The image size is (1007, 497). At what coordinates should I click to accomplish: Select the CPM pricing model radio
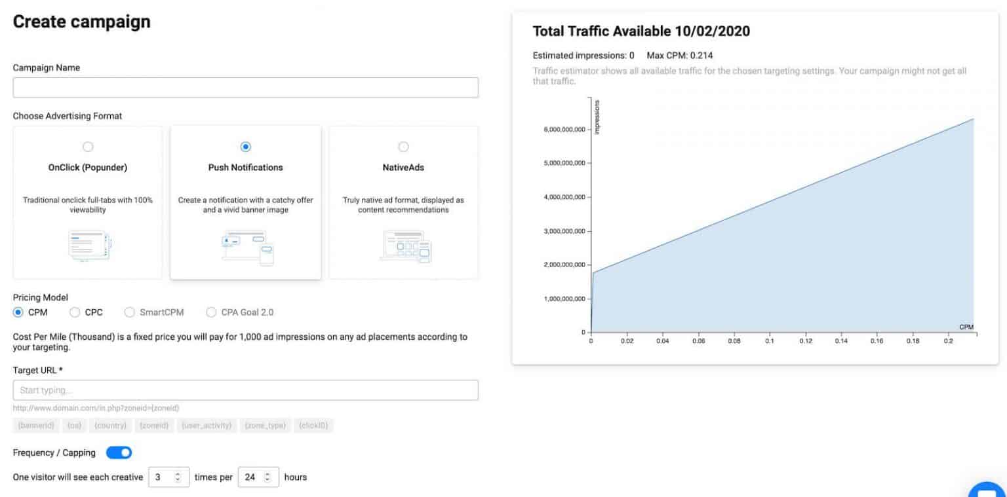(18, 312)
